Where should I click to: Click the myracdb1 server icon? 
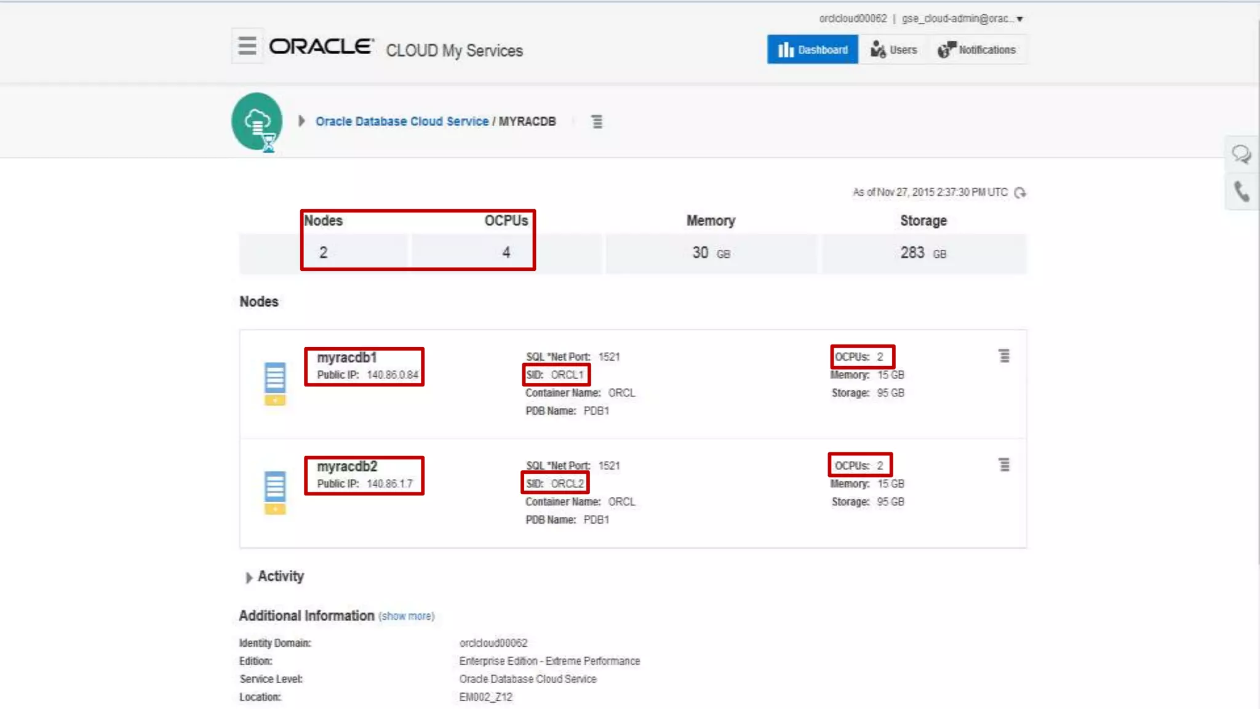coord(275,383)
